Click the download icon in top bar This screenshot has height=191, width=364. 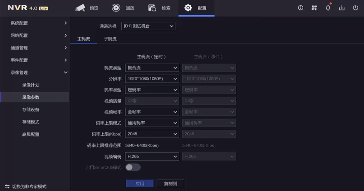point(342,8)
